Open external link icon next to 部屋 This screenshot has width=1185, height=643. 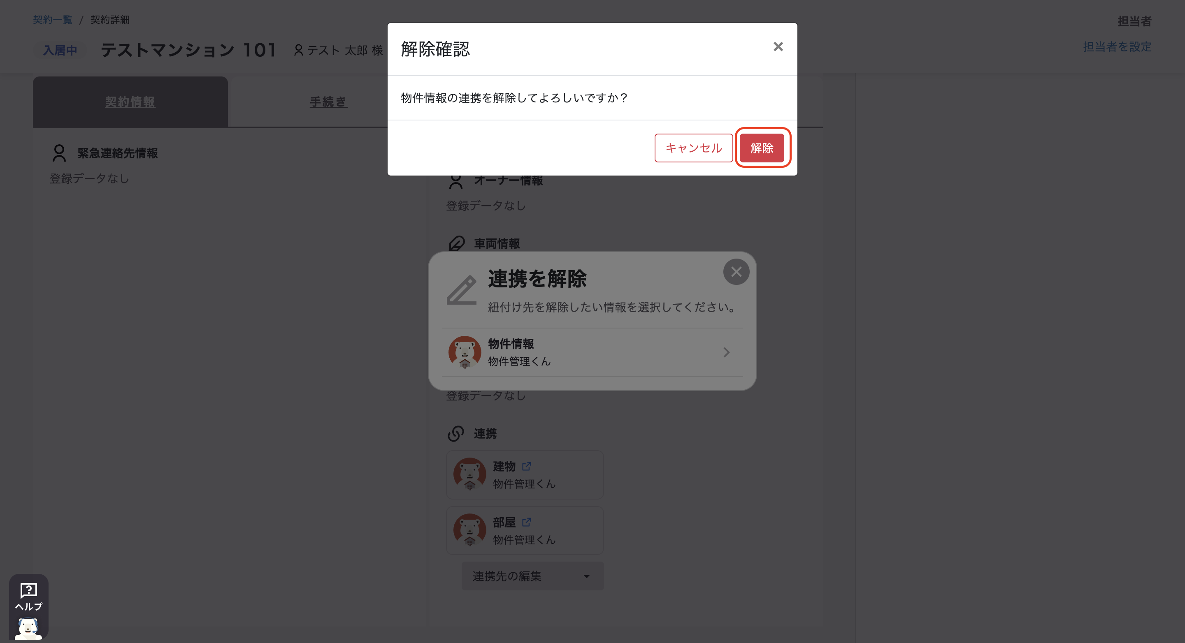click(527, 522)
